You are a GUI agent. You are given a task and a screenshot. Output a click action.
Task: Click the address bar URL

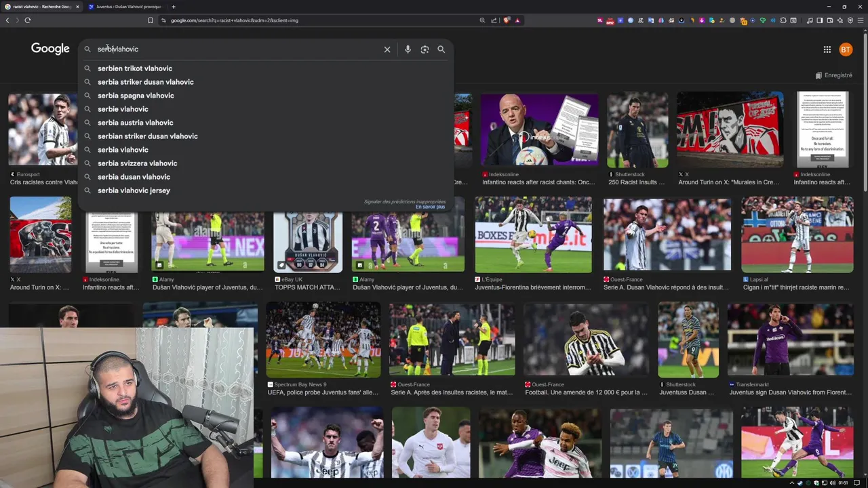coord(234,20)
